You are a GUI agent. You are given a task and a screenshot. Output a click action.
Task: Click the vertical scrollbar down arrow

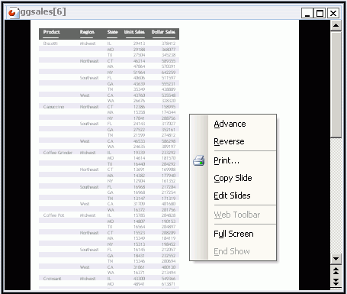336,259
